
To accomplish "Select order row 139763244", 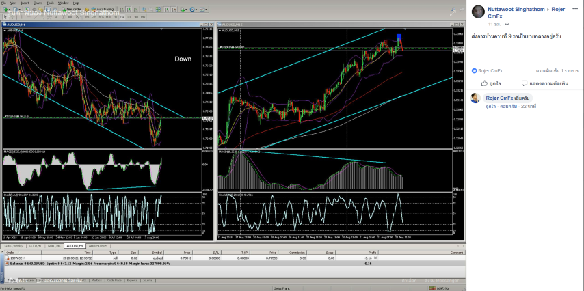I will [235, 258].
